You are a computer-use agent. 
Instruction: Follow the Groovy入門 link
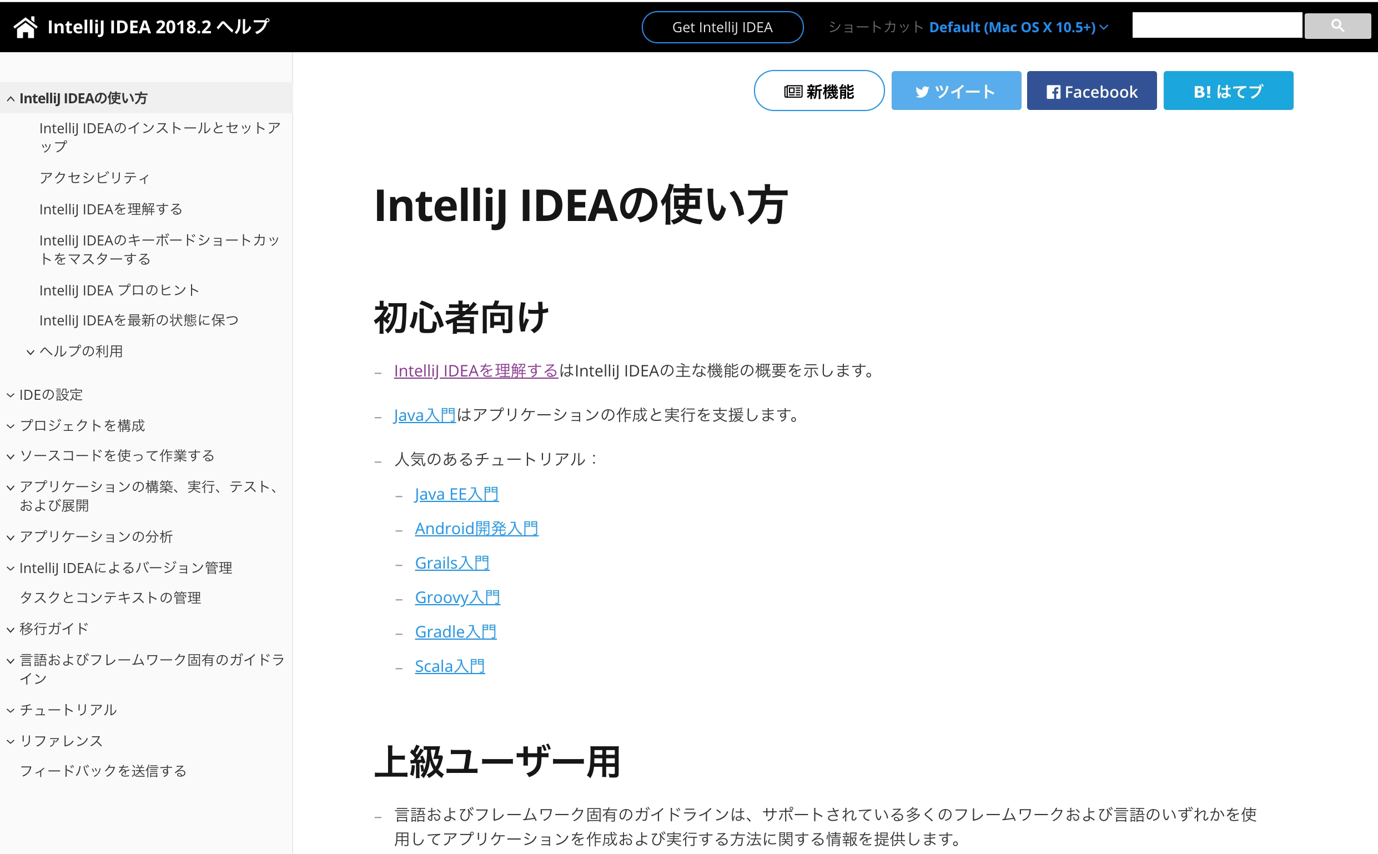pos(457,597)
